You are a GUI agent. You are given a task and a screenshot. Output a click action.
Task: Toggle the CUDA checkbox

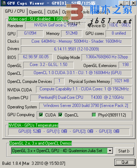click(41, 115)
